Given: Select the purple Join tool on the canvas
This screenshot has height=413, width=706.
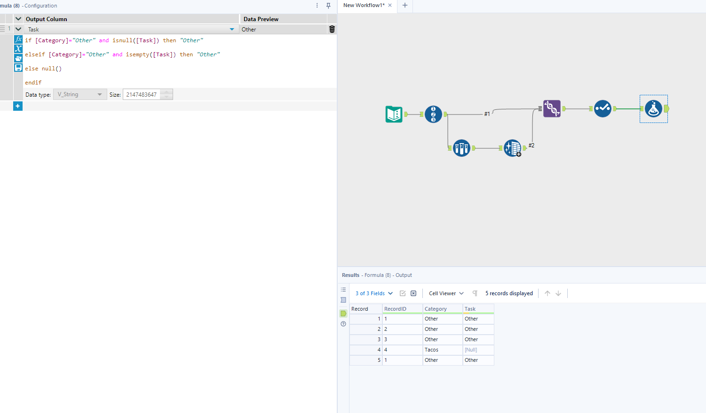Looking at the screenshot, I should [x=552, y=108].
